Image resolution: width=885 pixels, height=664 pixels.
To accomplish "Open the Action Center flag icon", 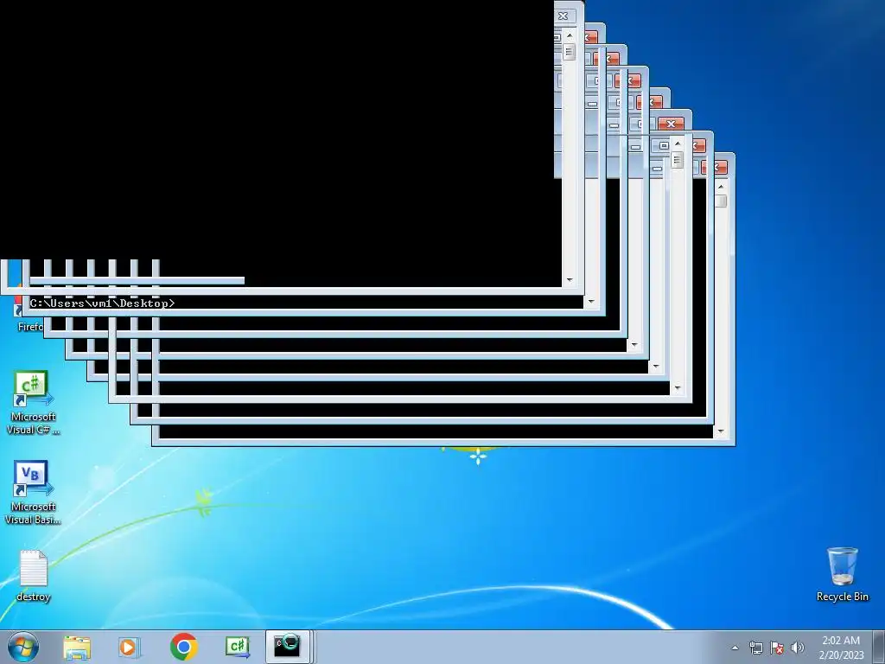I will [777, 648].
